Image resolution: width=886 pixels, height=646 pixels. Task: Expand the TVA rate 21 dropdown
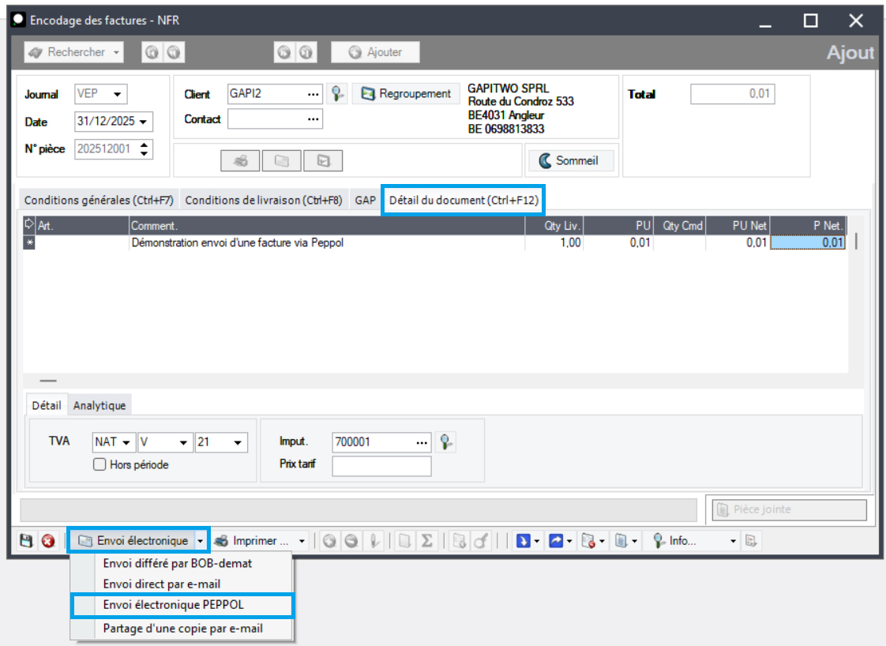coord(238,442)
